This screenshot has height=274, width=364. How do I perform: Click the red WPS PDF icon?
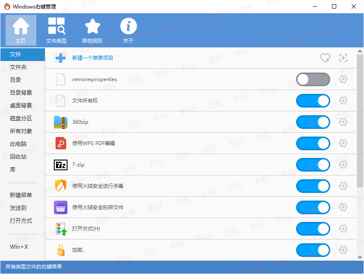coord(61,143)
